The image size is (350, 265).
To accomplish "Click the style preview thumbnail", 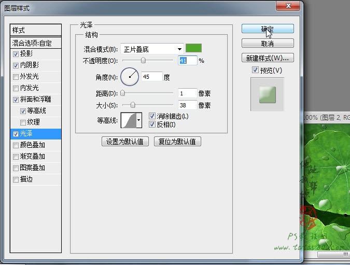I will (x=267, y=94).
